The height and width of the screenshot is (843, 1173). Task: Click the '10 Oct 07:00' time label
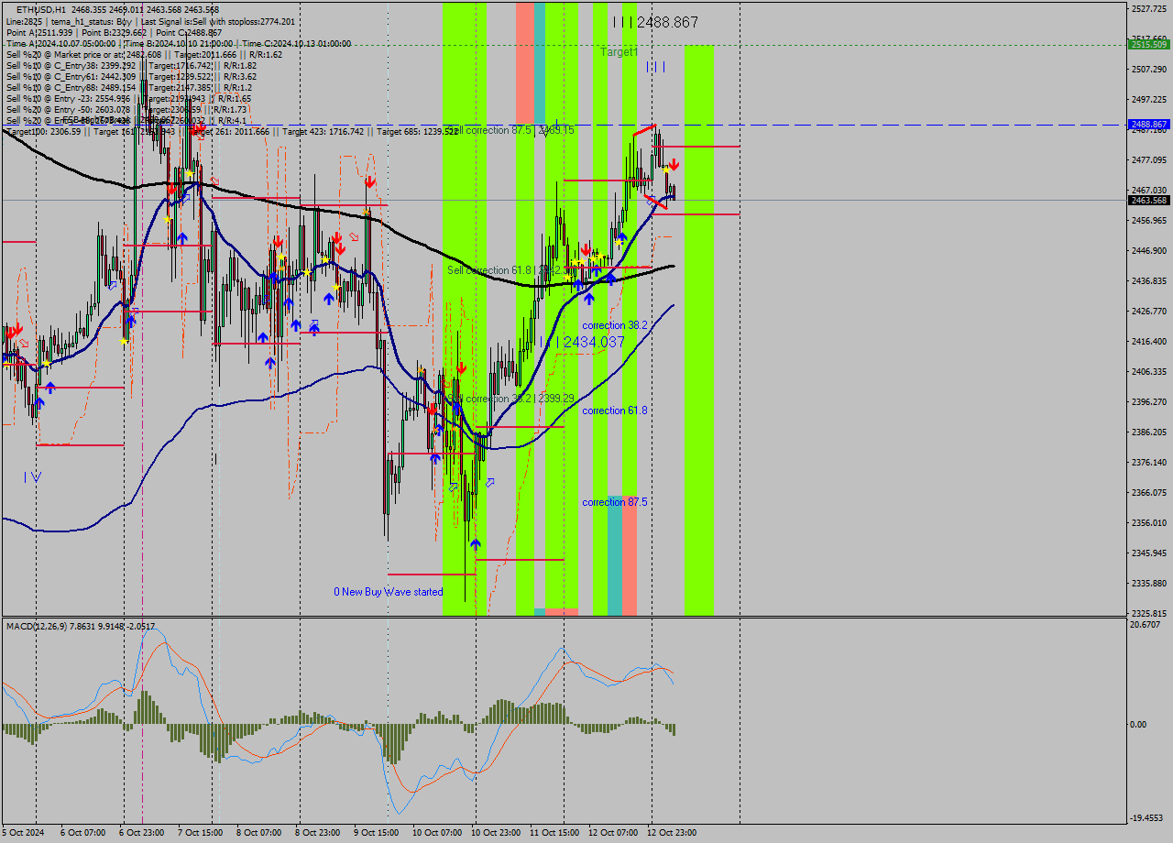click(x=437, y=833)
